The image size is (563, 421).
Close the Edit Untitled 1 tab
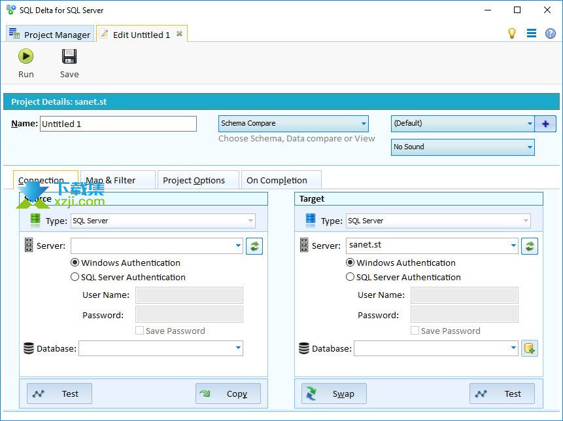coord(179,34)
